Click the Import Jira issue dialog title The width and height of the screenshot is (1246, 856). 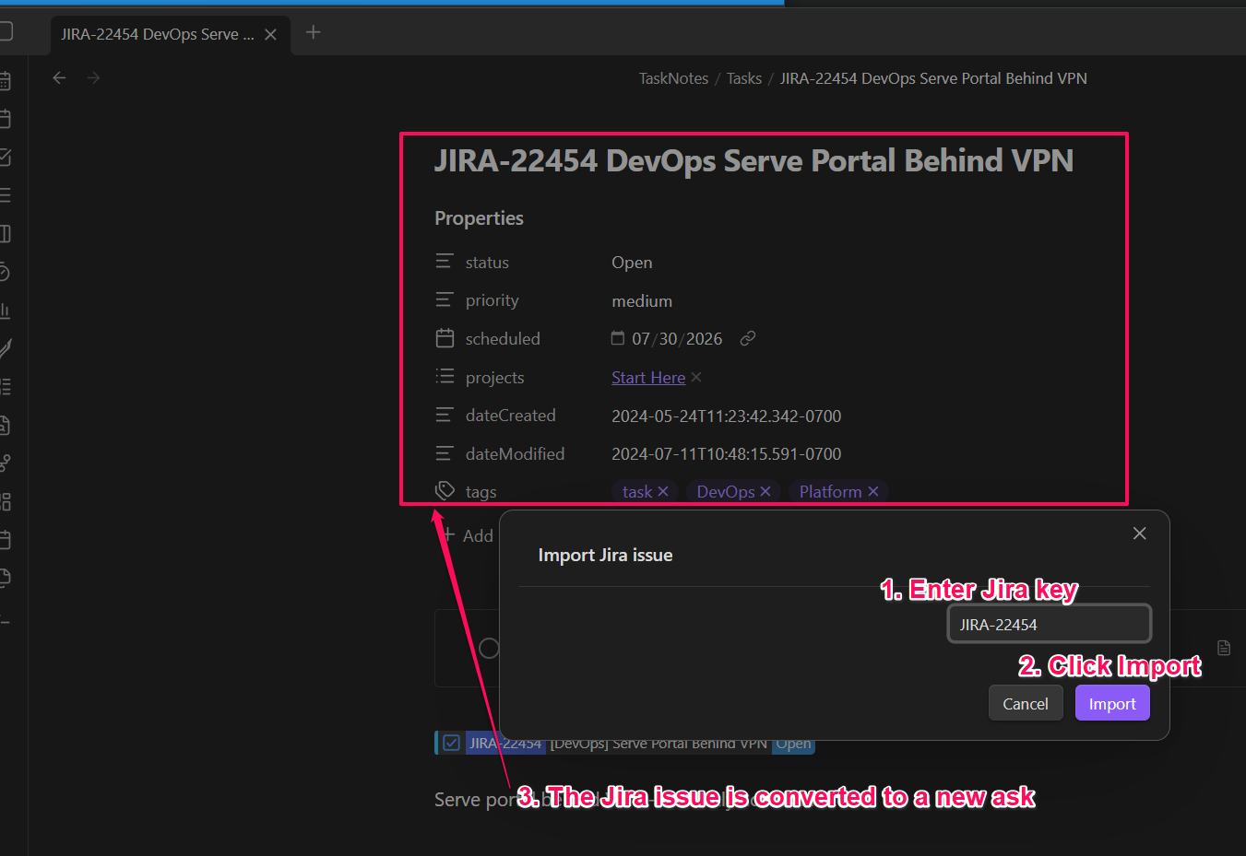pyautogui.click(x=605, y=555)
